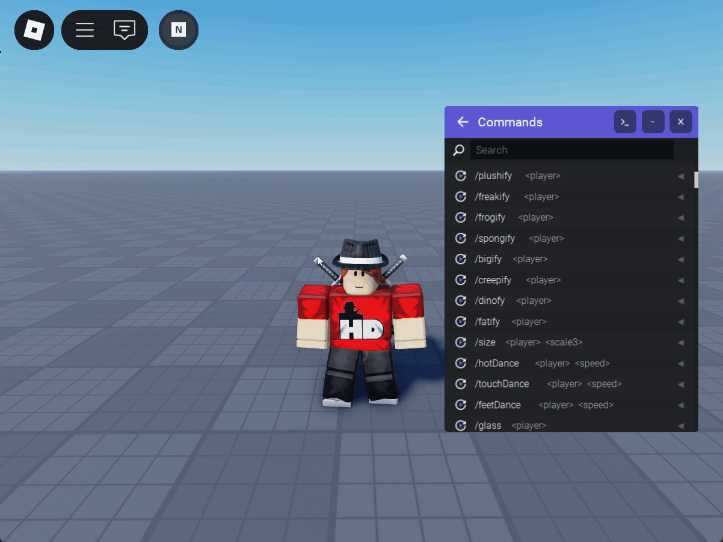Screen dimensions: 723x542
Task: Expand the /feetDance command arrow
Action: pyautogui.click(x=681, y=405)
